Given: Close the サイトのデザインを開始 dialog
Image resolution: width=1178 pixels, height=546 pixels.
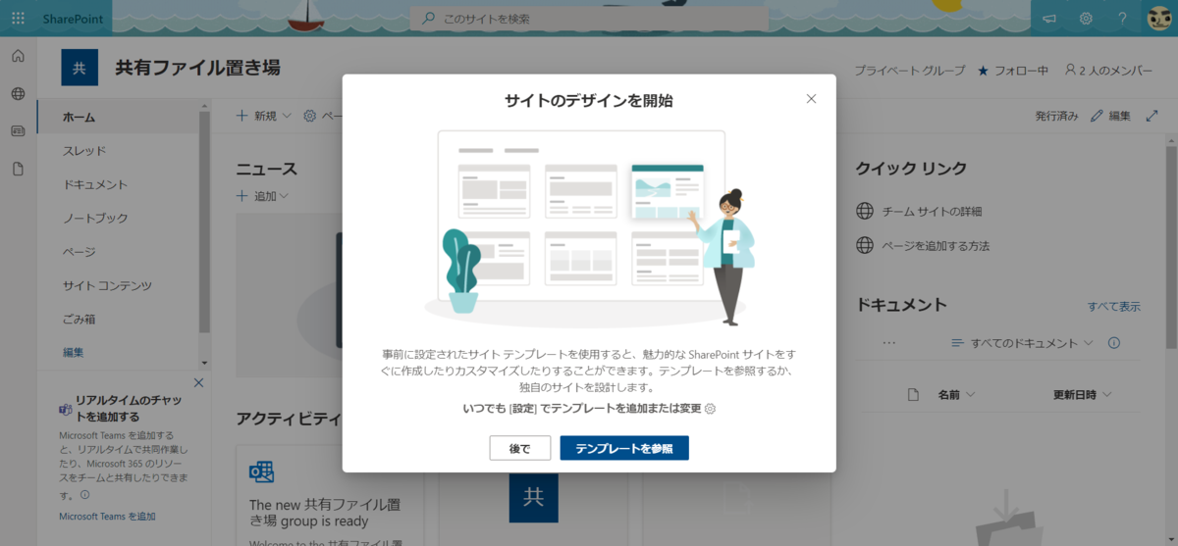Looking at the screenshot, I should 811,99.
